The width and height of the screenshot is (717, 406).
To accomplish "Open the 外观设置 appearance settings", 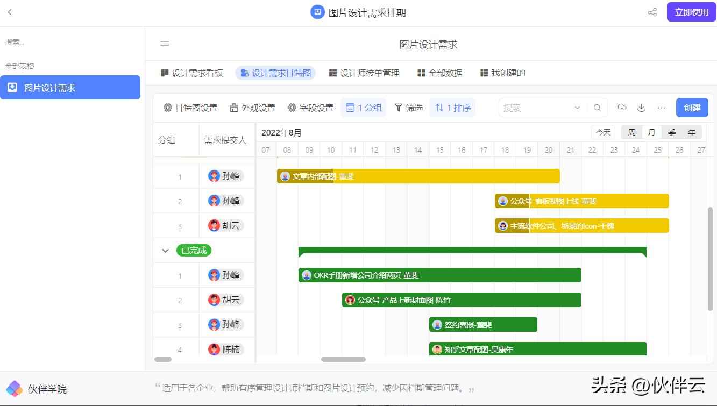I will click(252, 108).
